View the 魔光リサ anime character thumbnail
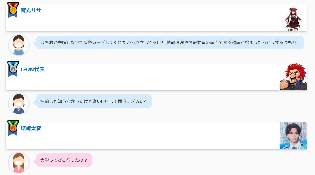 pyautogui.click(x=293, y=19)
